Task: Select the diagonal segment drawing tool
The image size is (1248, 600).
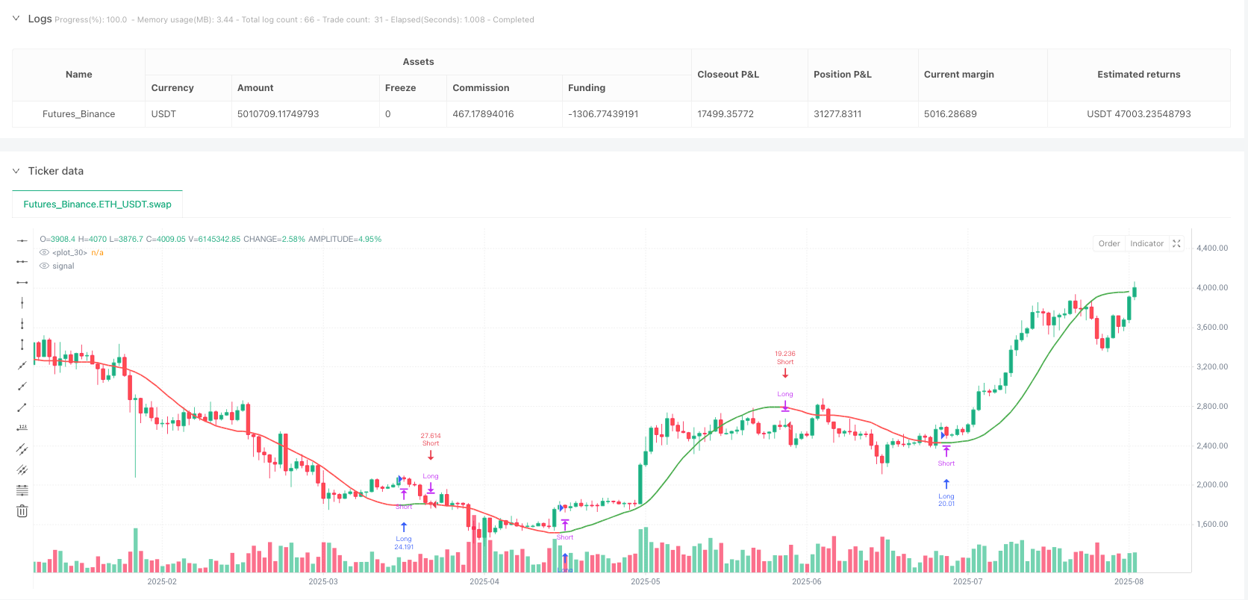Action: coord(22,407)
